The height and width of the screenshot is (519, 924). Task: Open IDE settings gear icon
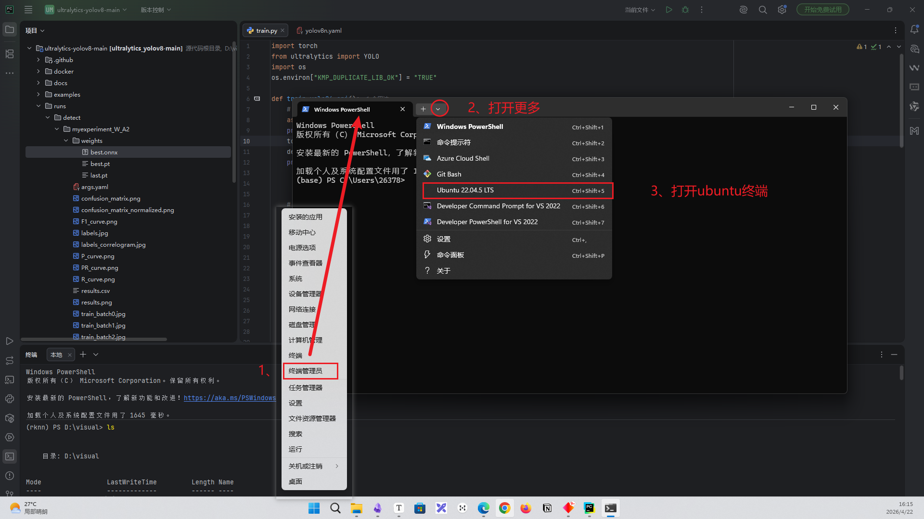tap(782, 10)
